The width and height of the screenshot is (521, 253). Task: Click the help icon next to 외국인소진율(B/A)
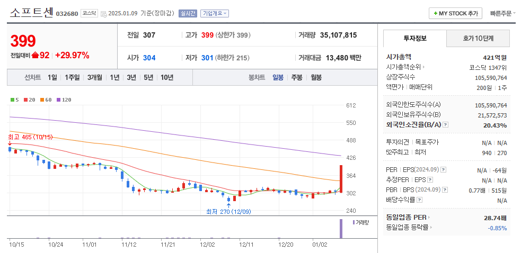(x=446, y=125)
